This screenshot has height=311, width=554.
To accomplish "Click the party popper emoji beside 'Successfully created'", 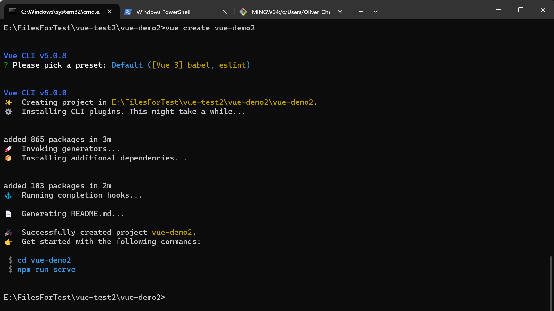I will pyautogui.click(x=8, y=233).
